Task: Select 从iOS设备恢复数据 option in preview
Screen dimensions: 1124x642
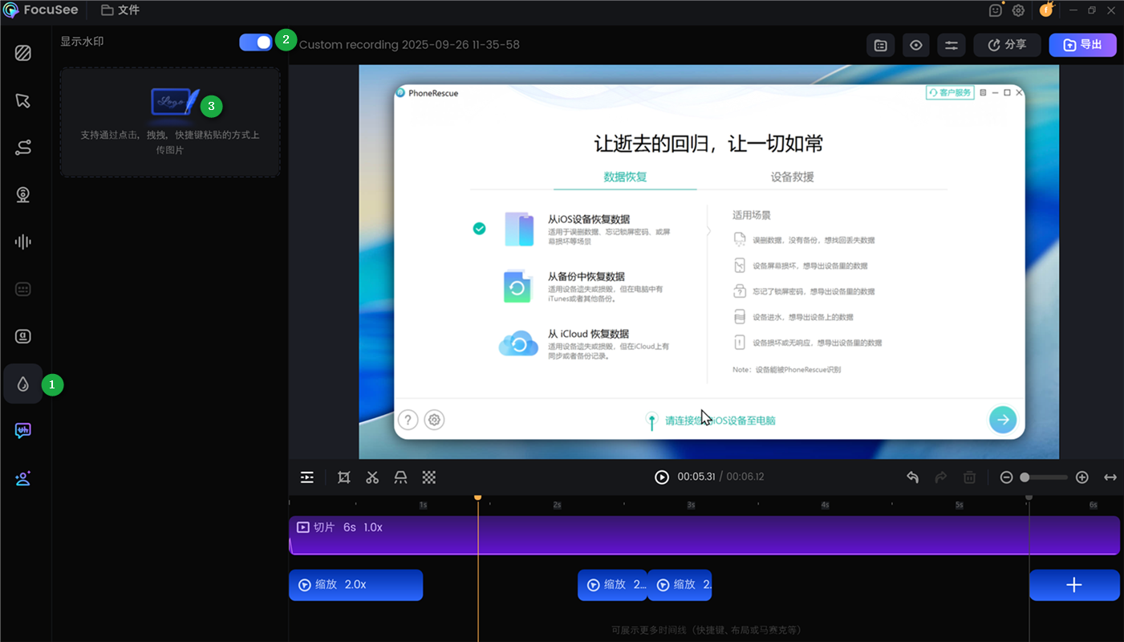Action: pos(588,229)
